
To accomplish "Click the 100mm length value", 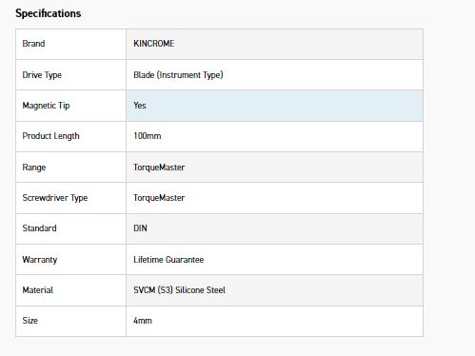I will pos(148,136).
